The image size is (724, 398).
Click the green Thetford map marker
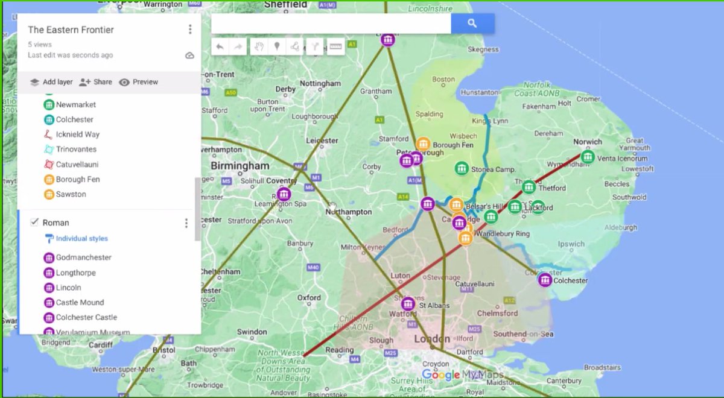529,187
